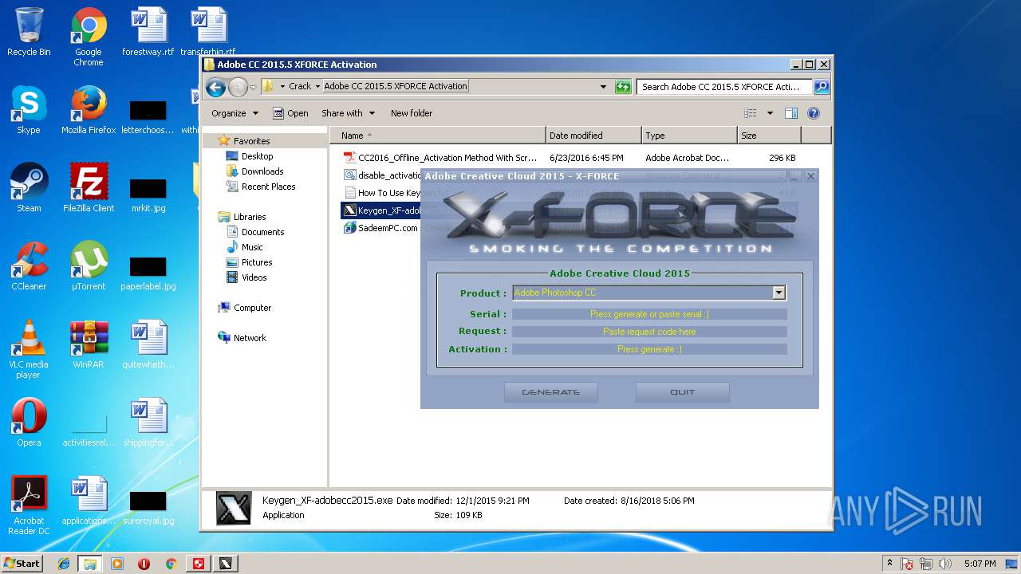Click the Explorer search box
The height and width of the screenshot is (574, 1021).
tap(724, 87)
